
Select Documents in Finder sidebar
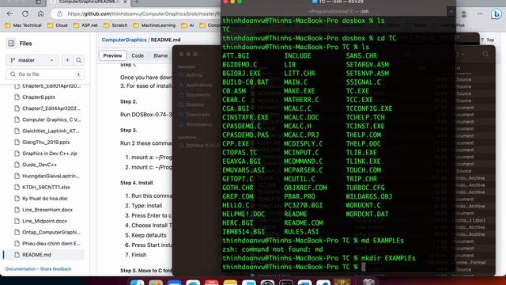coord(194,95)
